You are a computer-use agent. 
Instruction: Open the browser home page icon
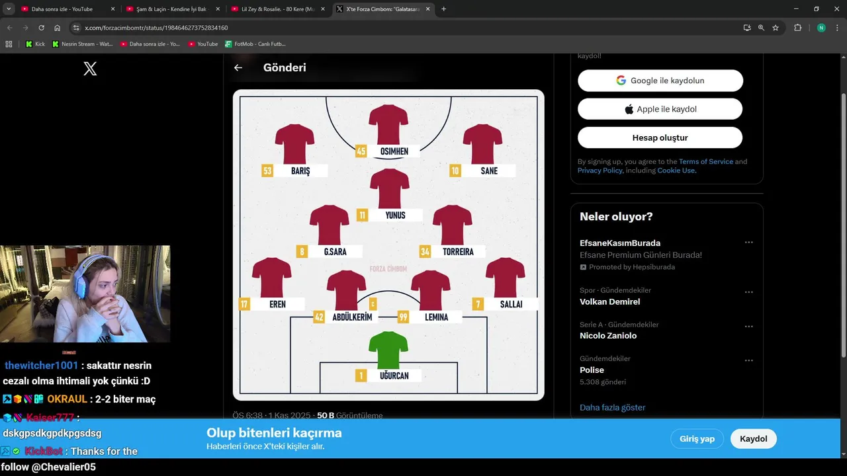coord(58,28)
